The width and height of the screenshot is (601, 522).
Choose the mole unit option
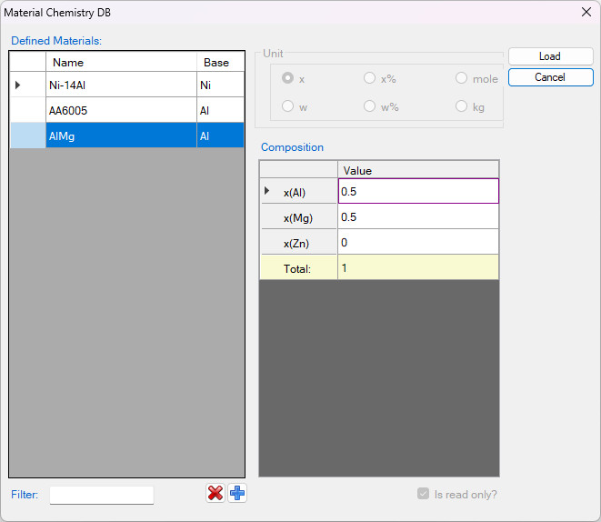point(462,79)
